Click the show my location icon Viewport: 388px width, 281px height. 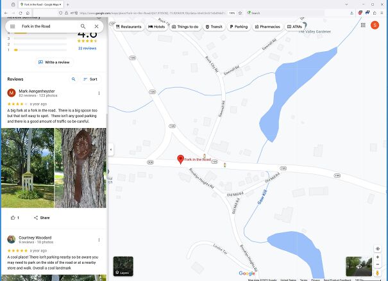coord(378,248)
